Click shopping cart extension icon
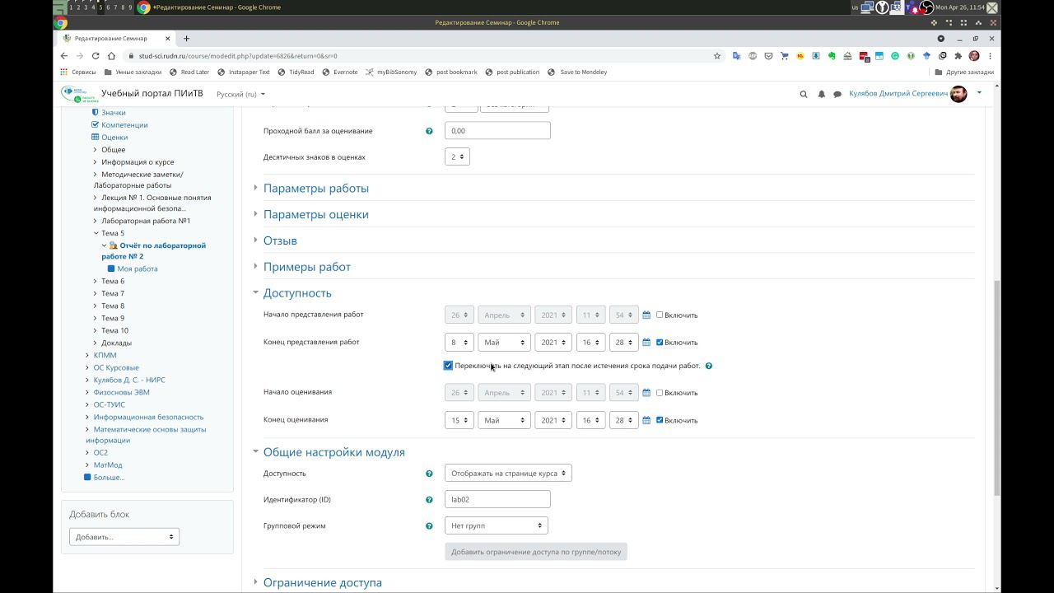This screenshot has width=1054, height=593. 784,56
